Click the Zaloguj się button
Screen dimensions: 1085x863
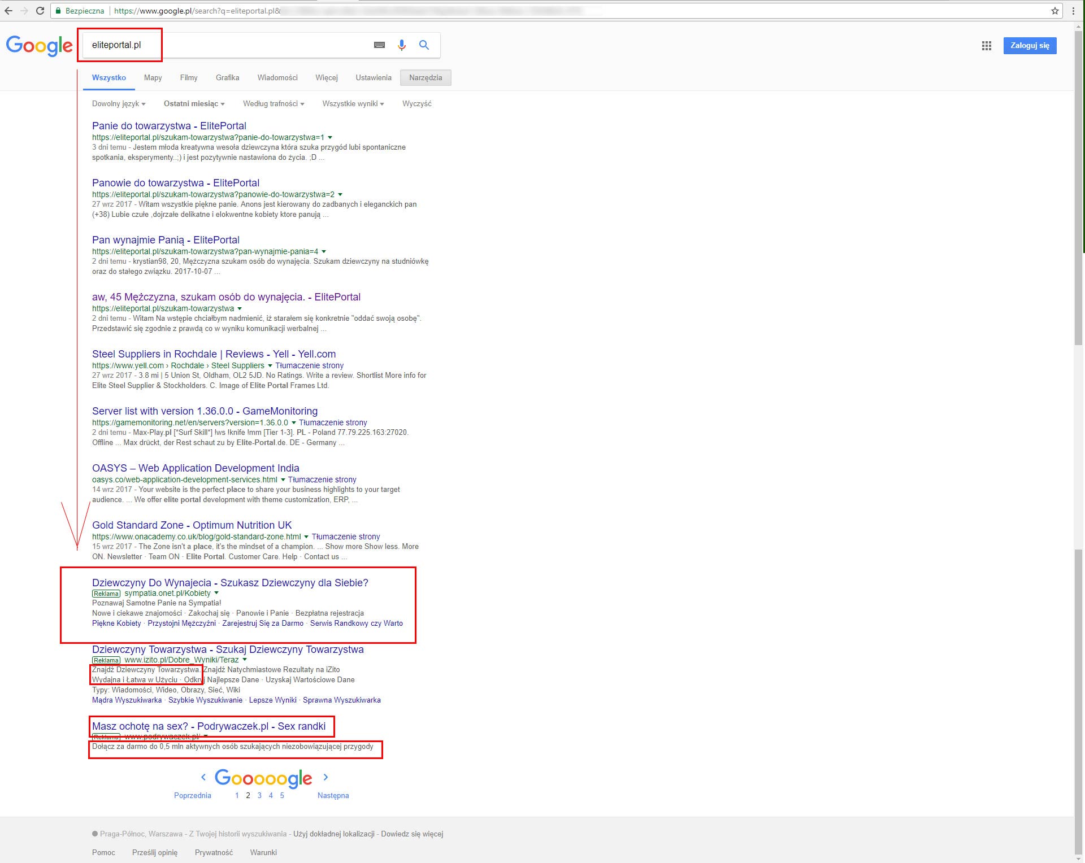(1030, 46)
